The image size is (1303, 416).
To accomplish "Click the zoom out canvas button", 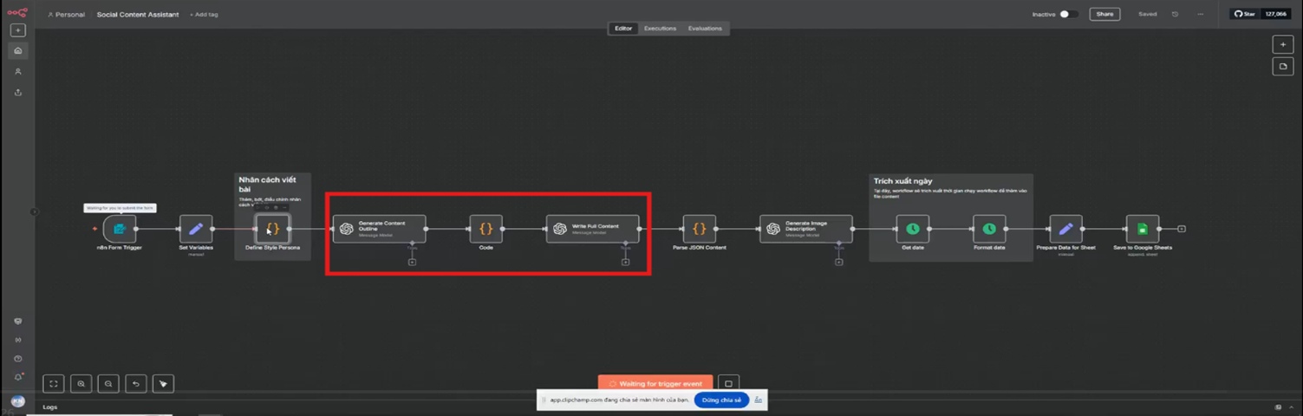I will click(x=108, y=383).
